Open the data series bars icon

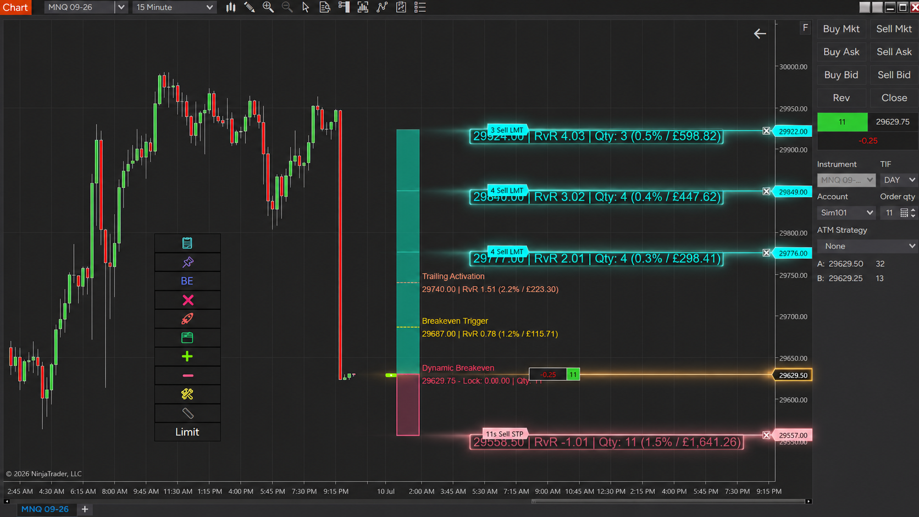(363, 7)
